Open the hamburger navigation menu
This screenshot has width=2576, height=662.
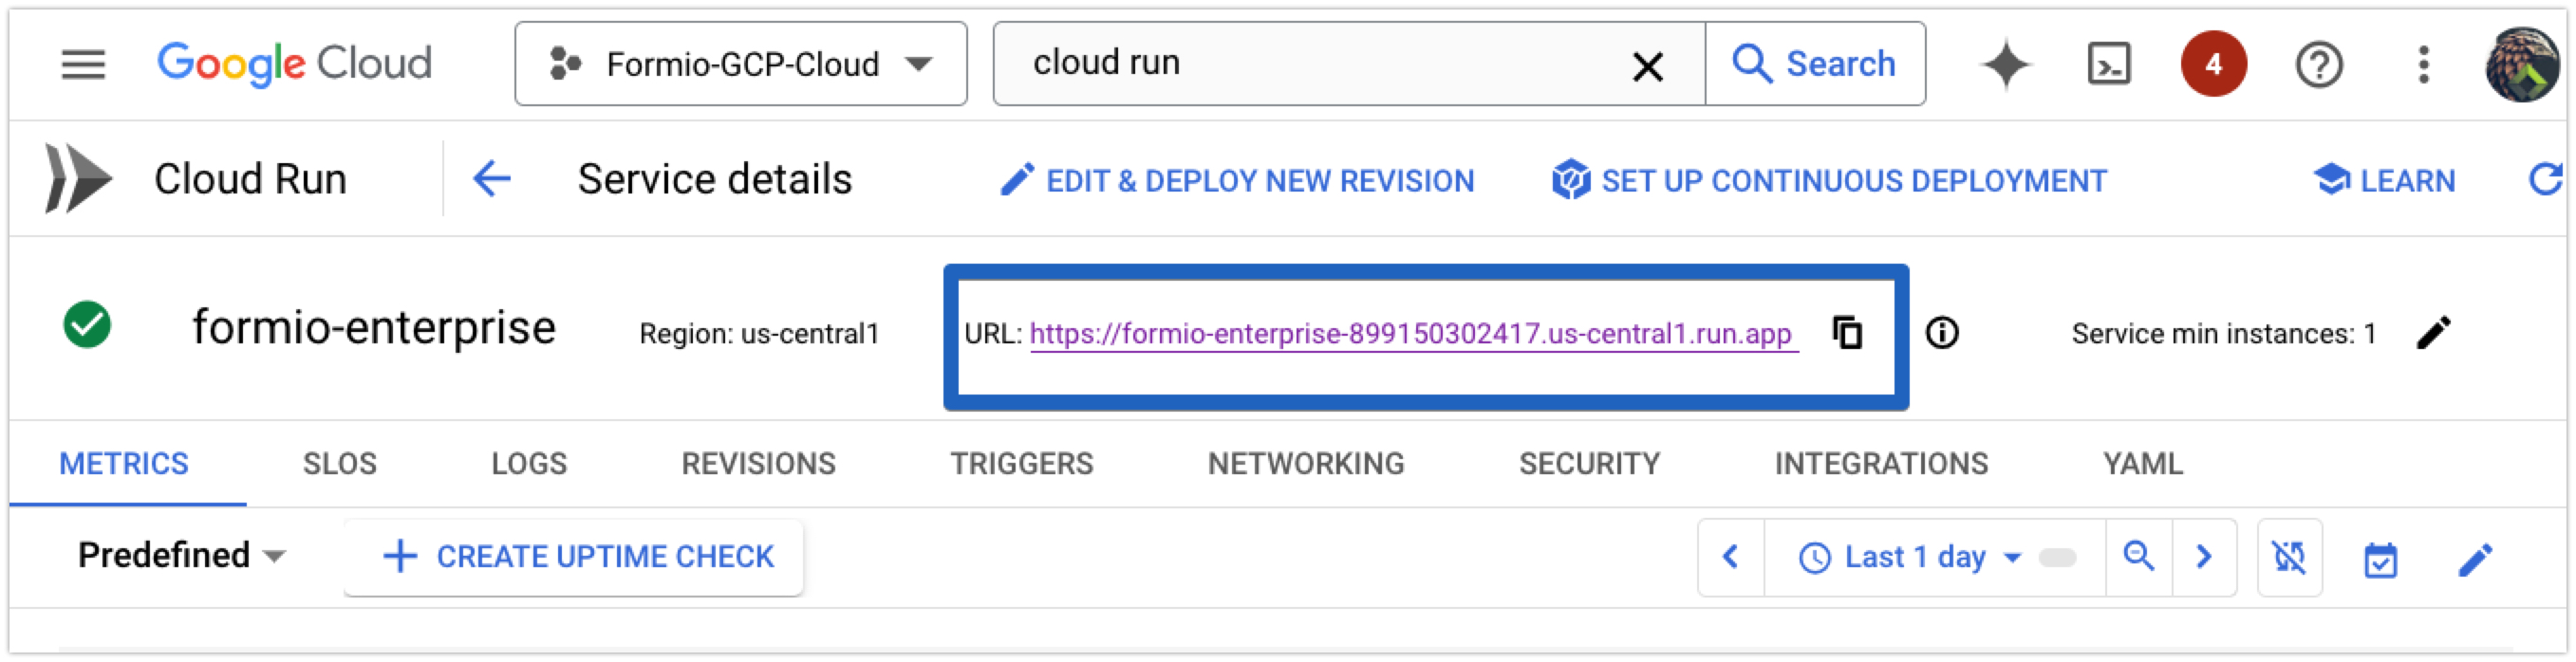click(x=83, y=64)
